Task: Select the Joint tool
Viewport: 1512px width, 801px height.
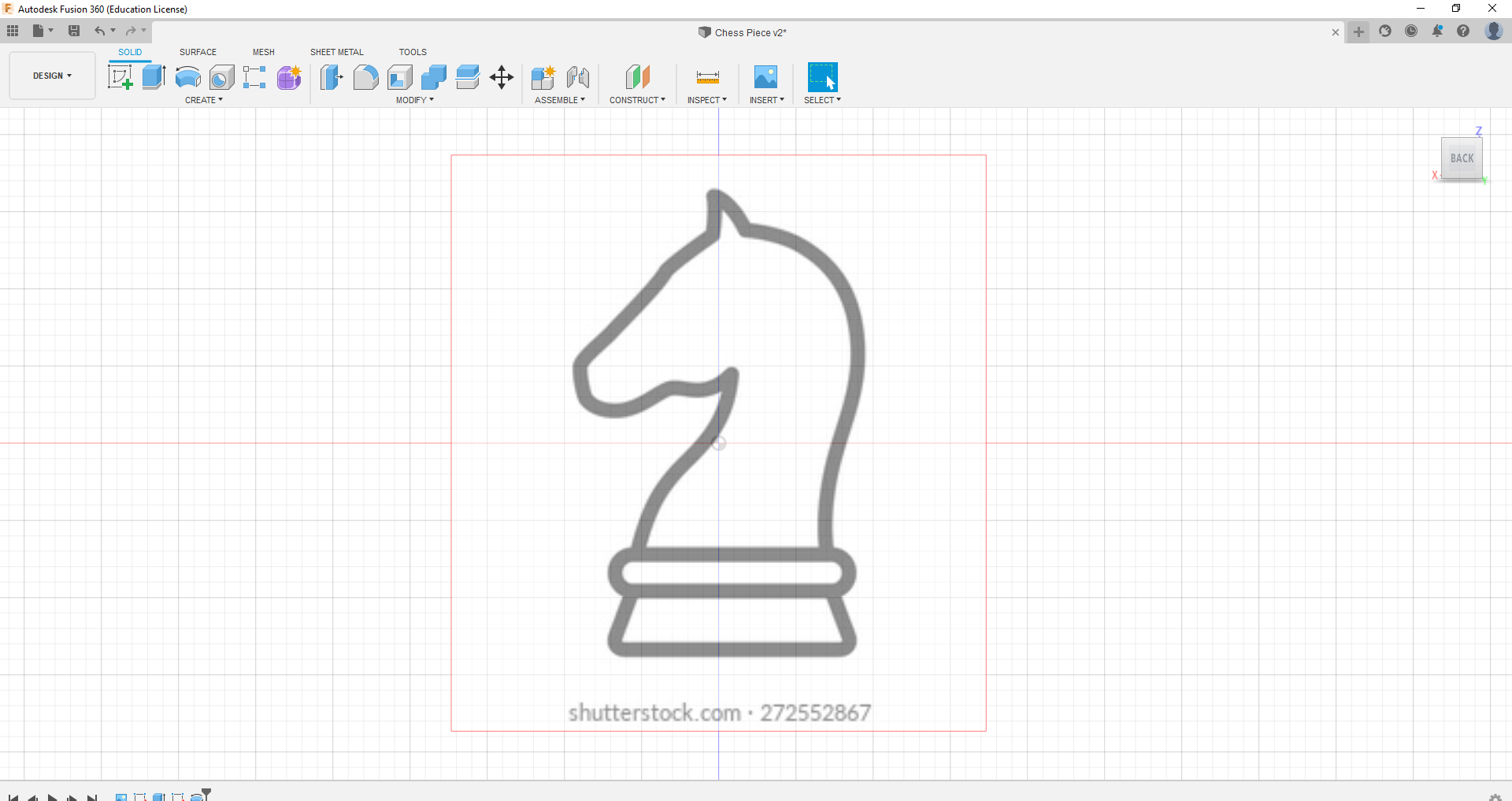Action: [x=577, y=77]
